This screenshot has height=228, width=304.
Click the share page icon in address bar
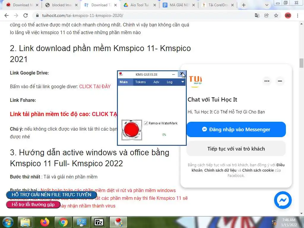tap(267, 15)
